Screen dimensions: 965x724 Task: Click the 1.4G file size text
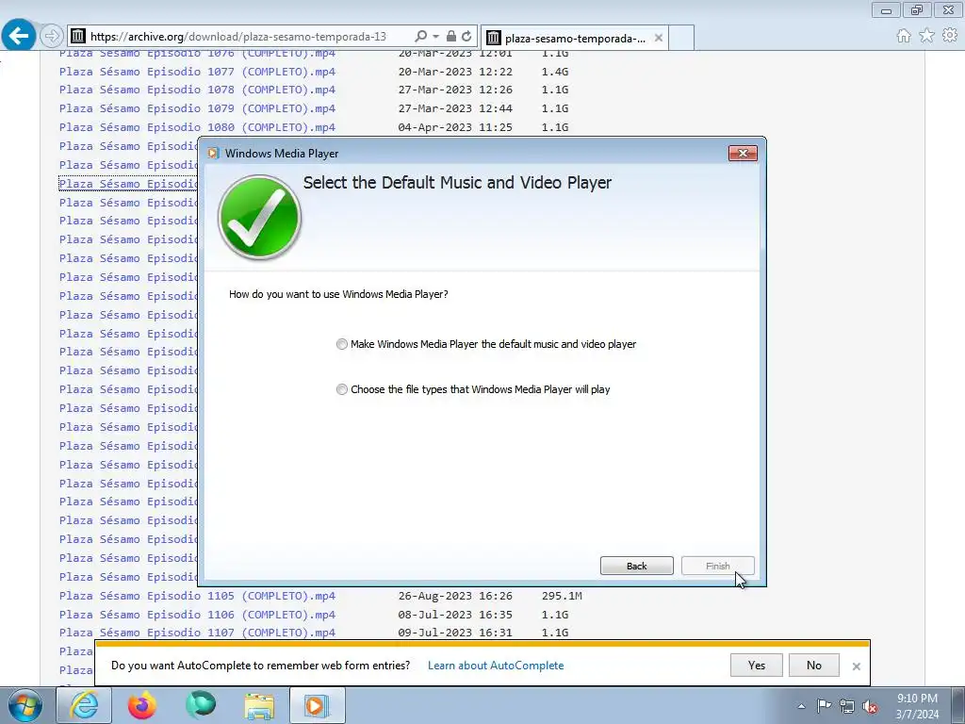click(x=554, y=72)
